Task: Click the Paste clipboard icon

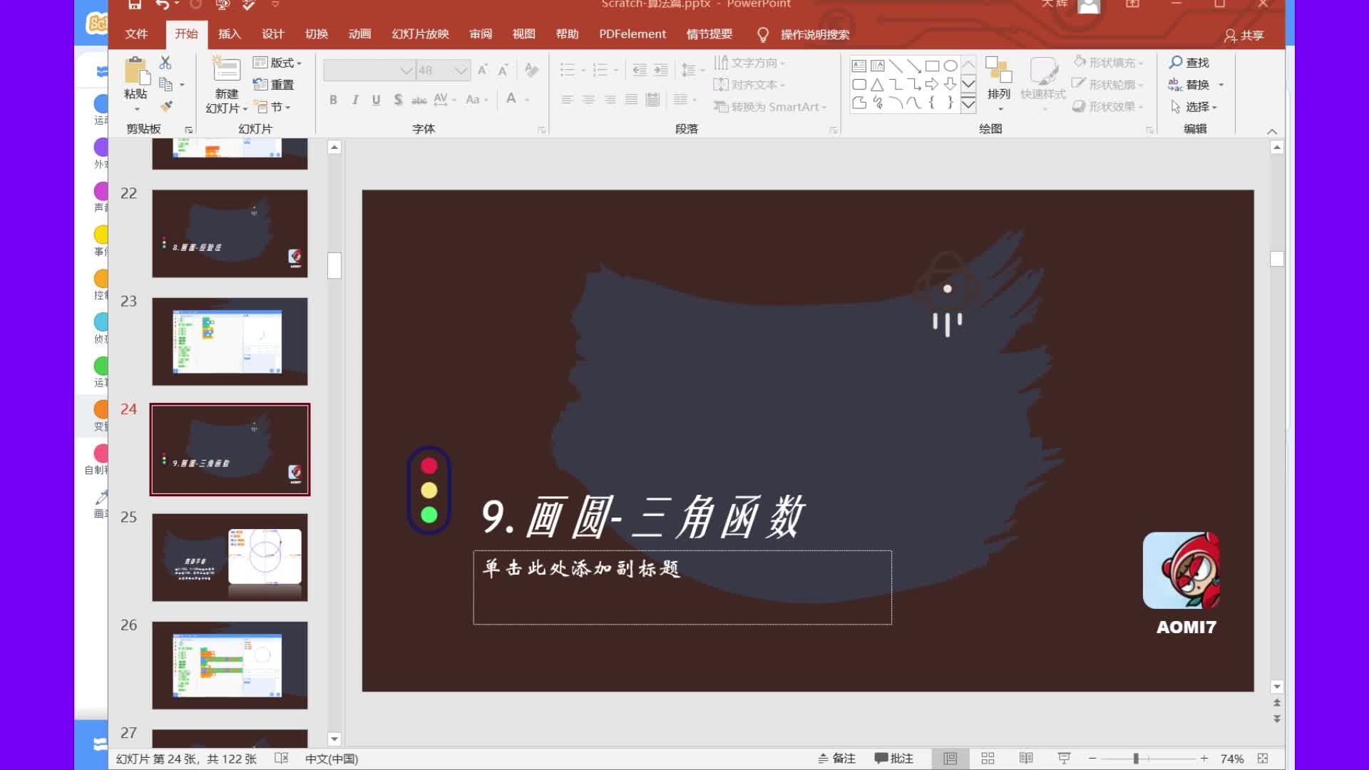Action: point(136,71)
